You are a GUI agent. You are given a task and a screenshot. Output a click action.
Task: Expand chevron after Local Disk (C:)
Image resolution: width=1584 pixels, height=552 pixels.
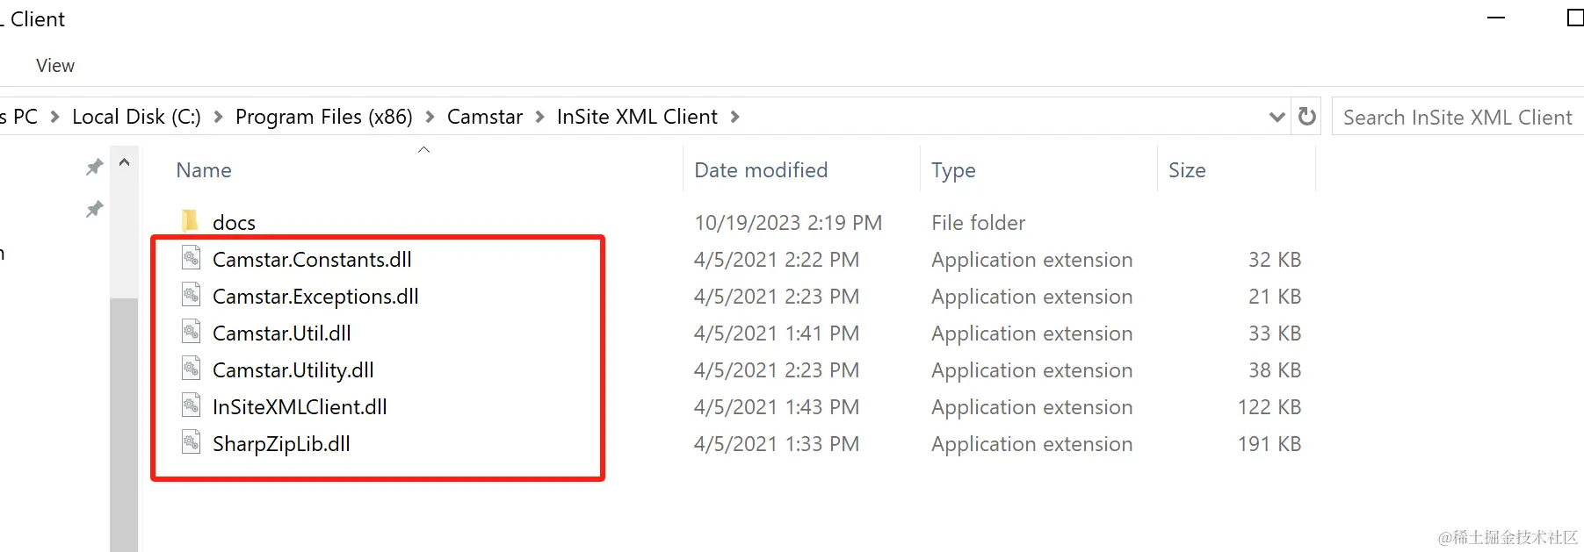218,117
